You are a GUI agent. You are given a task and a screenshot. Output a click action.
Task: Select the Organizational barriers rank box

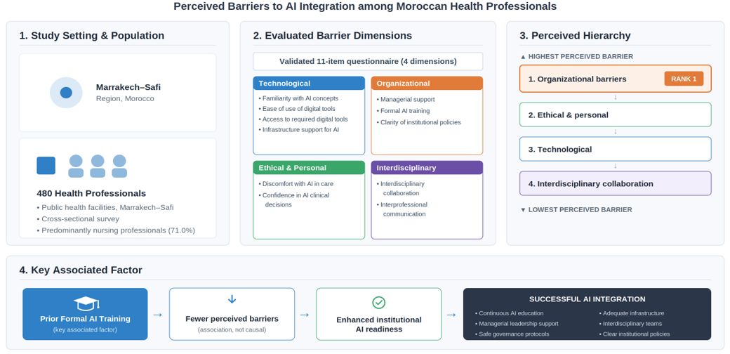pyautogui.click(x=616, y=79)
